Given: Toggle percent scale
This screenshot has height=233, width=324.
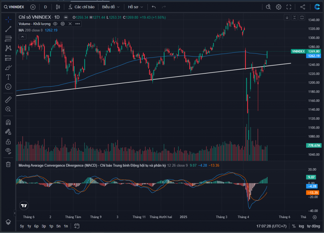Looking at the screenshot, I should coord(294,226).
